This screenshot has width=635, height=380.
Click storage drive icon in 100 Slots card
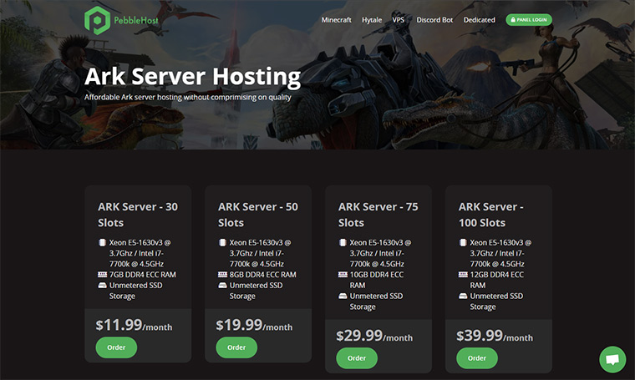tap(463, 296)
